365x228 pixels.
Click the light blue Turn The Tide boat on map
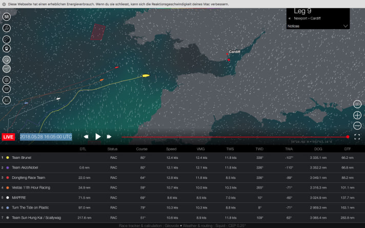click(x=26, y=103)
